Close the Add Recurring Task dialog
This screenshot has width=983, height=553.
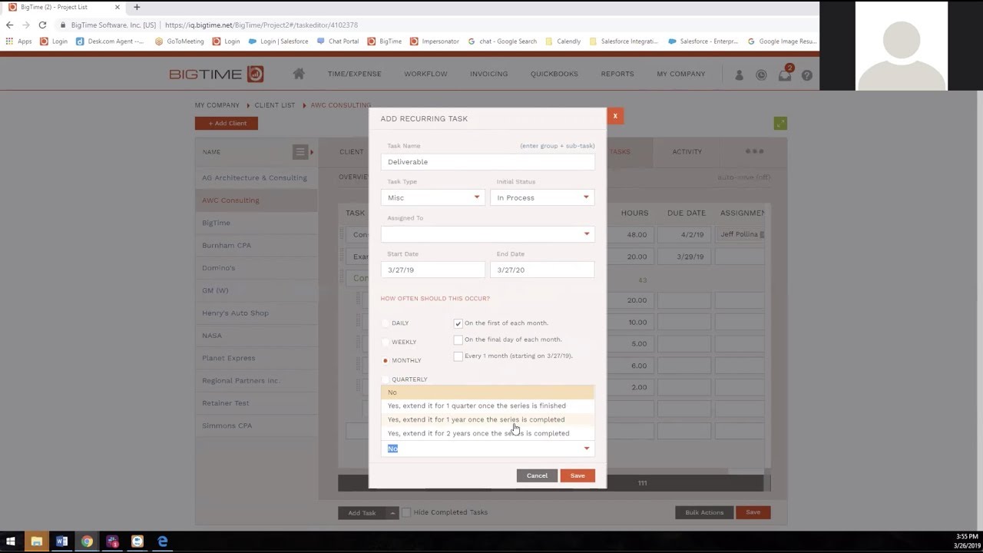615,116
